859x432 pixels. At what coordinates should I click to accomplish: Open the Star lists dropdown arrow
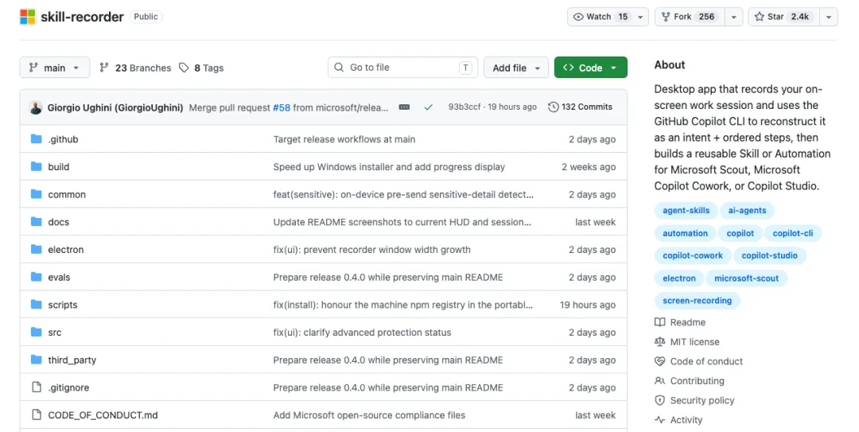tap(828, 17)
